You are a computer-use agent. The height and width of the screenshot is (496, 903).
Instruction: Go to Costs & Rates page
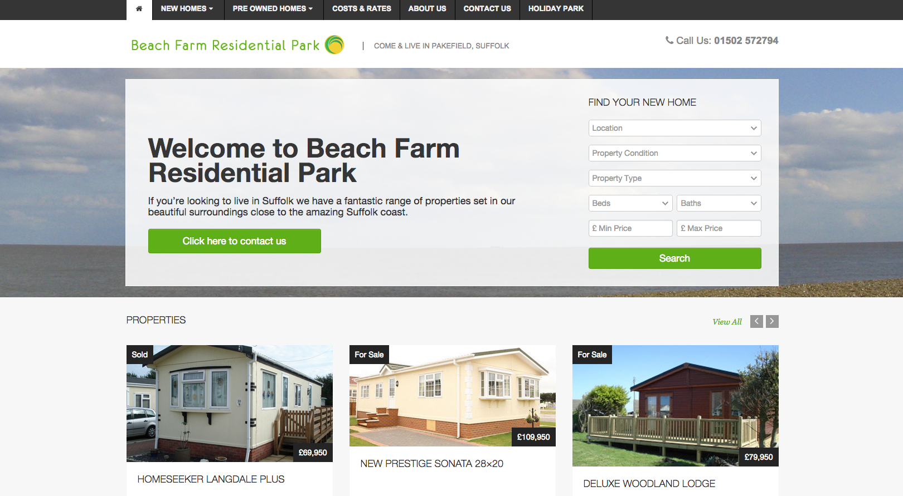362,9
